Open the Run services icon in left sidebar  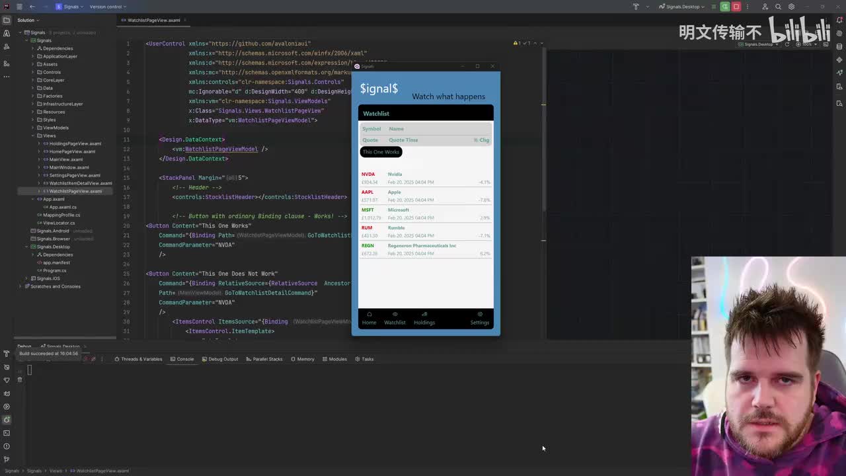[7, 407]
